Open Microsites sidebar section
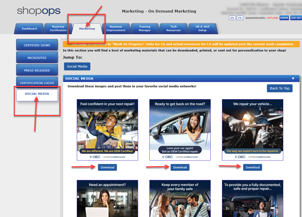Image resolution: width=302 pixels, height=217 pixels. (x=37, y=58)
